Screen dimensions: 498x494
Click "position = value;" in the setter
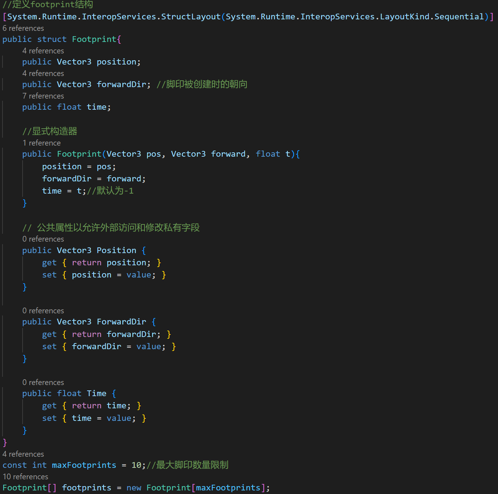[x=114, y=275]
